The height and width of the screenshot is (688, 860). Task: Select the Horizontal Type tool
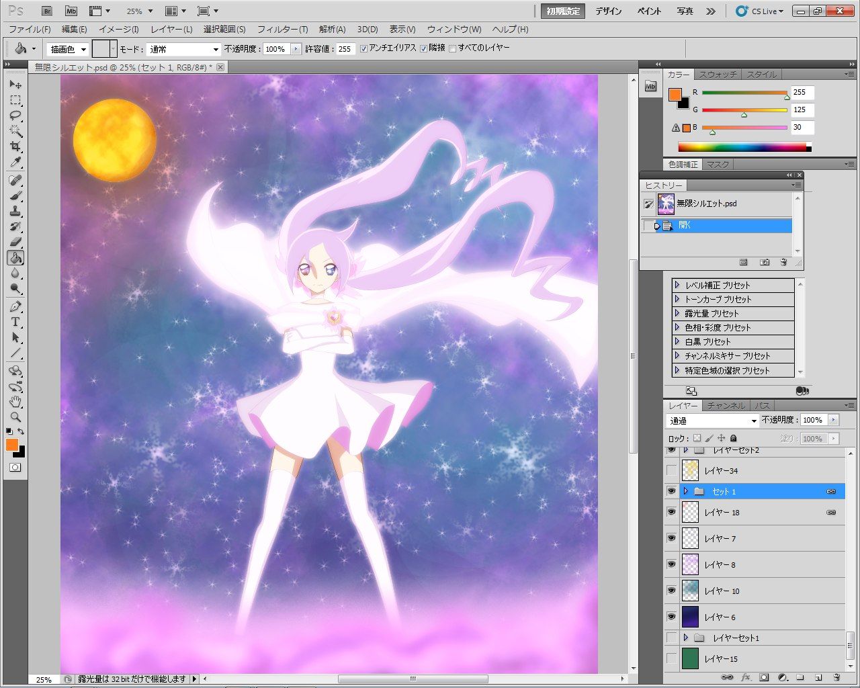click(15, 322)
